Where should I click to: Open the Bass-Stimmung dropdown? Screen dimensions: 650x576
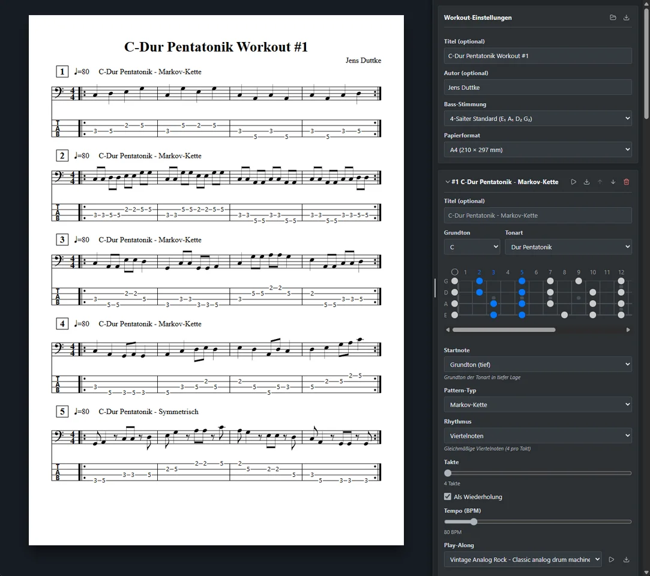pyautogui.click(x=537, y=119)
